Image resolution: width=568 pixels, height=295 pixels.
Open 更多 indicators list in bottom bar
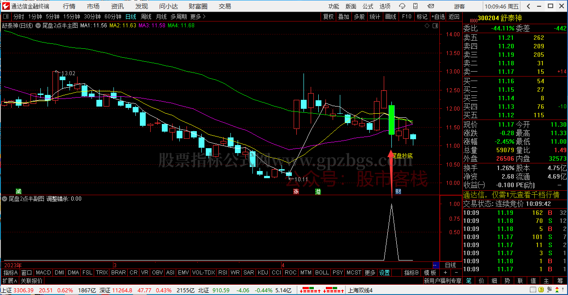tap(370, 273)
